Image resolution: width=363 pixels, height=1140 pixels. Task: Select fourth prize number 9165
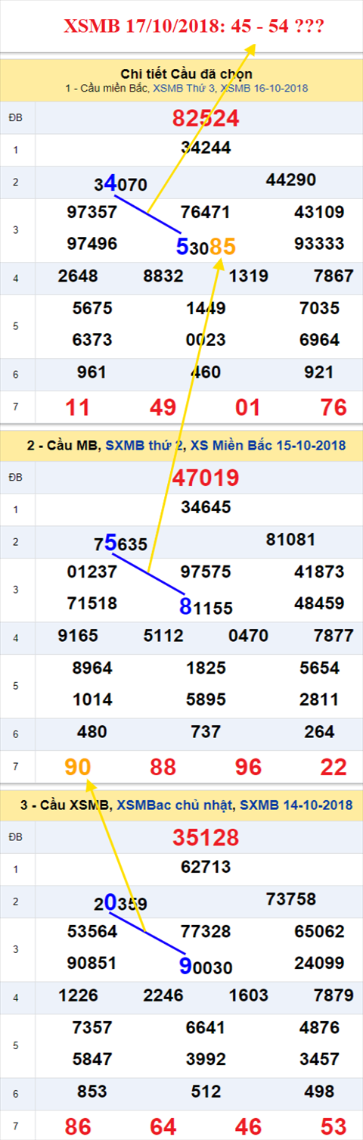(78, 636)
